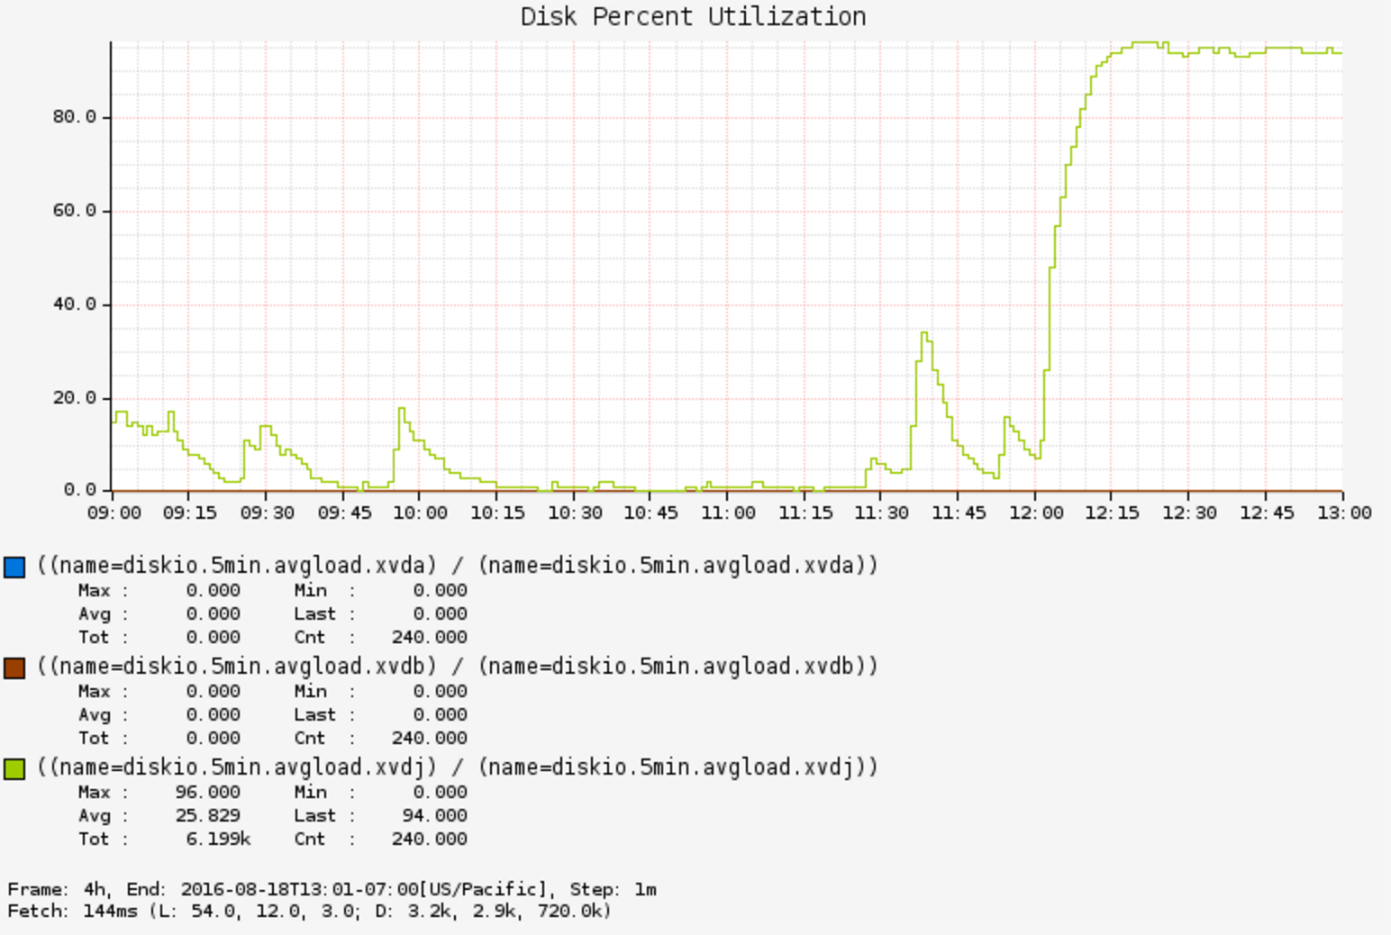Click the 09:00 x-axis time label
Viewport: 1391px width, 935px height.
114,513
